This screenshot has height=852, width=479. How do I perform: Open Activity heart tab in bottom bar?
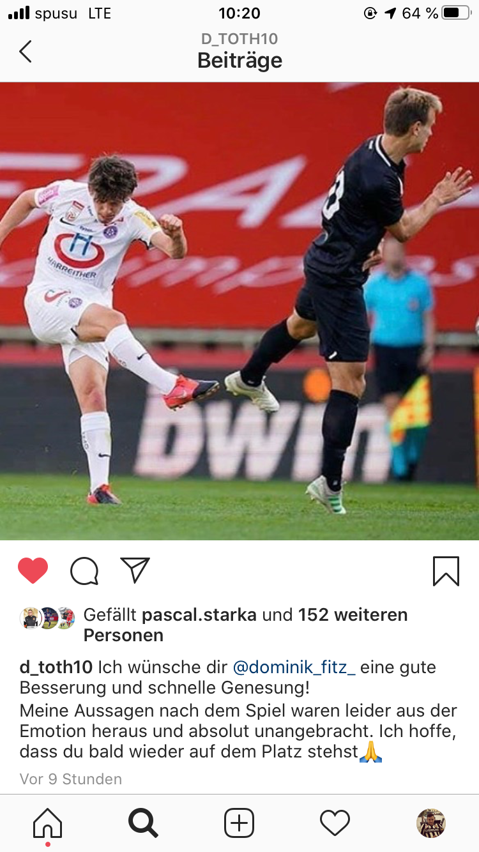[335, 823]
